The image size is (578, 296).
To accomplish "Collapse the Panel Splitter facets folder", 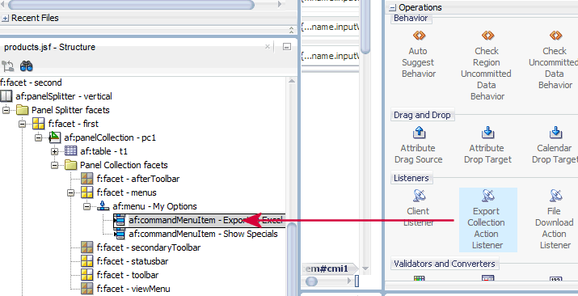I will 6,110.
